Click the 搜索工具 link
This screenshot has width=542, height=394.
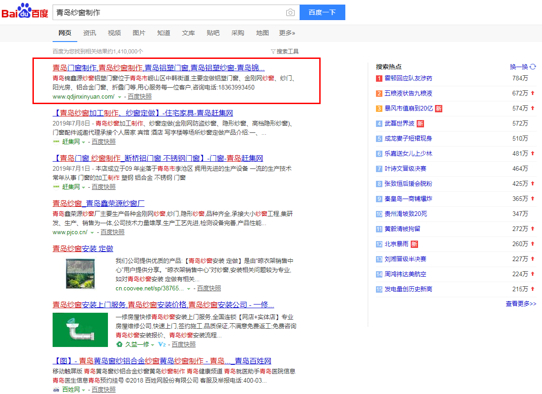[287, 52]
